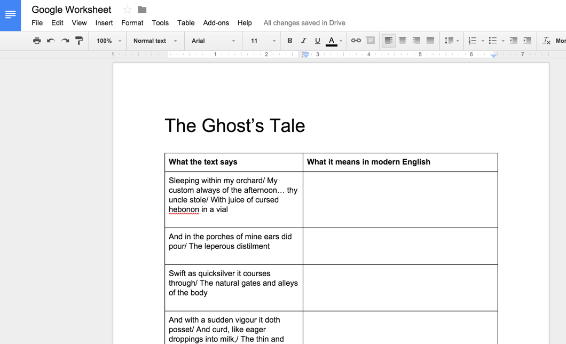The width and height of the screenshot is (566, 344).
Task: Add a comment using toolbar icon
Action: [371, 41]
